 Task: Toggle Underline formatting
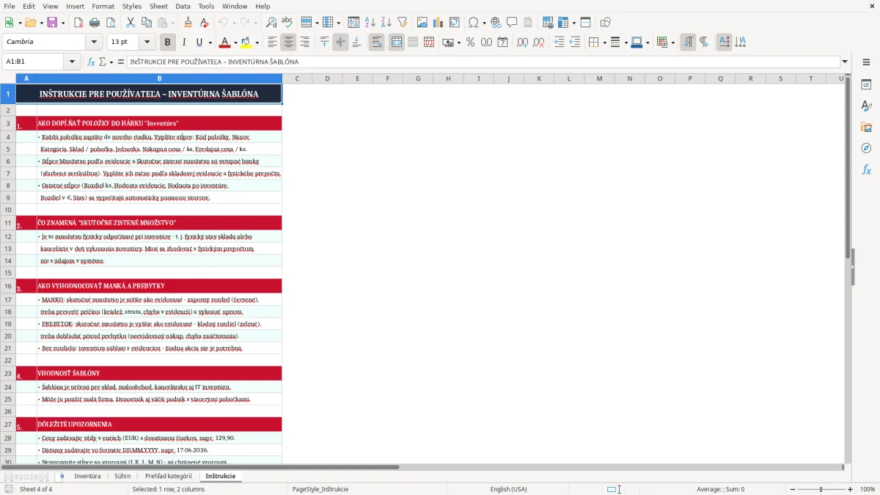(199, 43)
